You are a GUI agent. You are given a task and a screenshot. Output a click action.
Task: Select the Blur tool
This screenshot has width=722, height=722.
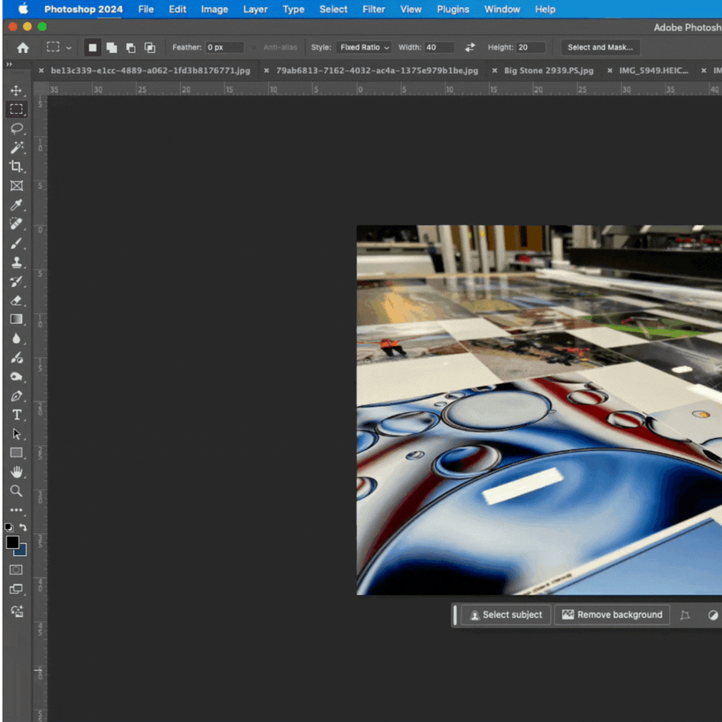click(x=17, y=339)
